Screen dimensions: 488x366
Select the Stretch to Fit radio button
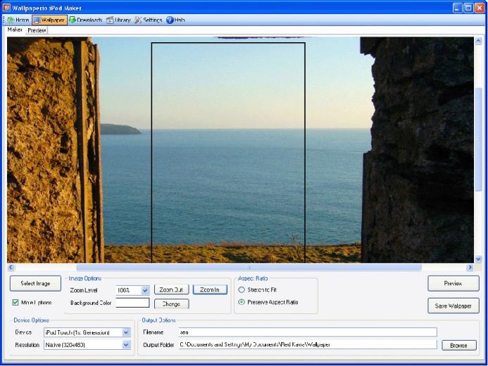tap(242, 289)
